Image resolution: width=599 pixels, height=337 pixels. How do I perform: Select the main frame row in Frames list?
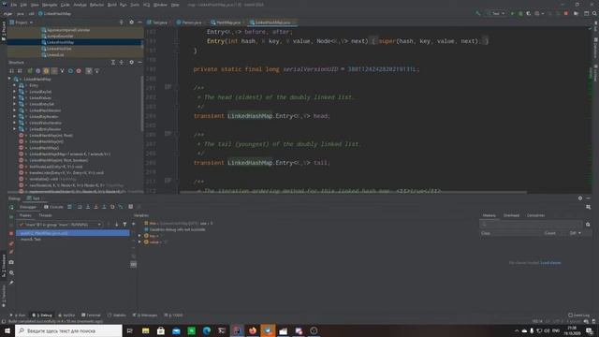click(73, 240)
